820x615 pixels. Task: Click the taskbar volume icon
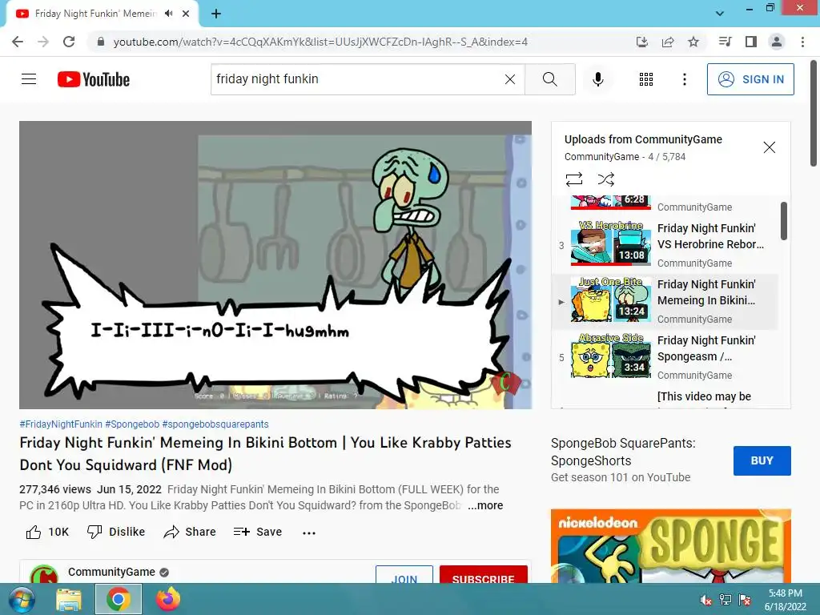pyautogui.click(x=706, y=600)
